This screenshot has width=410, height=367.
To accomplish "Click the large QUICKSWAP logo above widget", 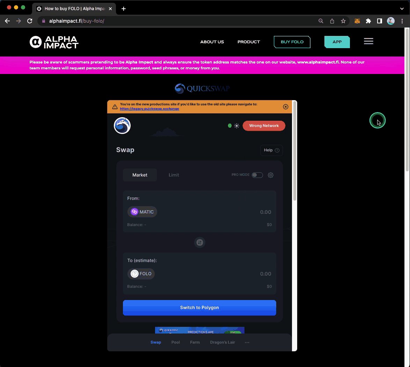I will point(202,89).
